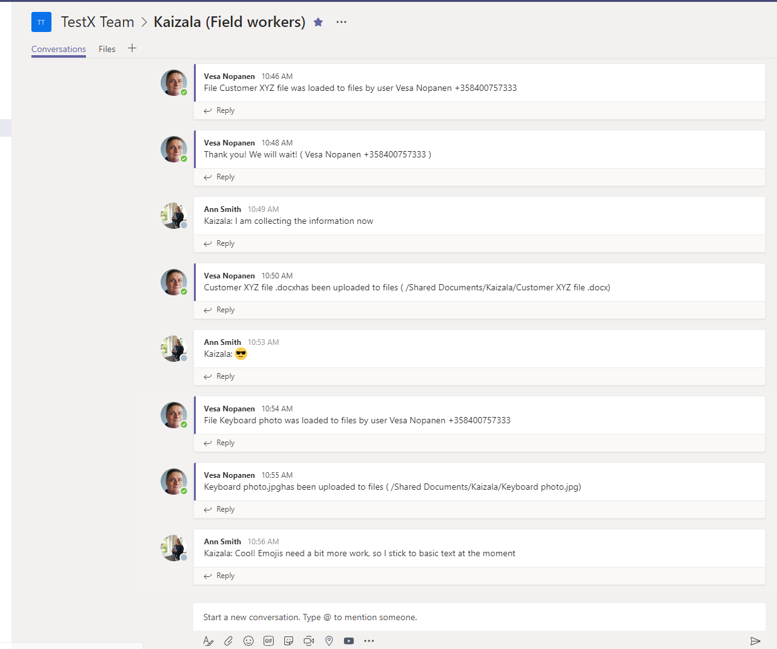Click the Meet now video camera icon

point(309,641)
